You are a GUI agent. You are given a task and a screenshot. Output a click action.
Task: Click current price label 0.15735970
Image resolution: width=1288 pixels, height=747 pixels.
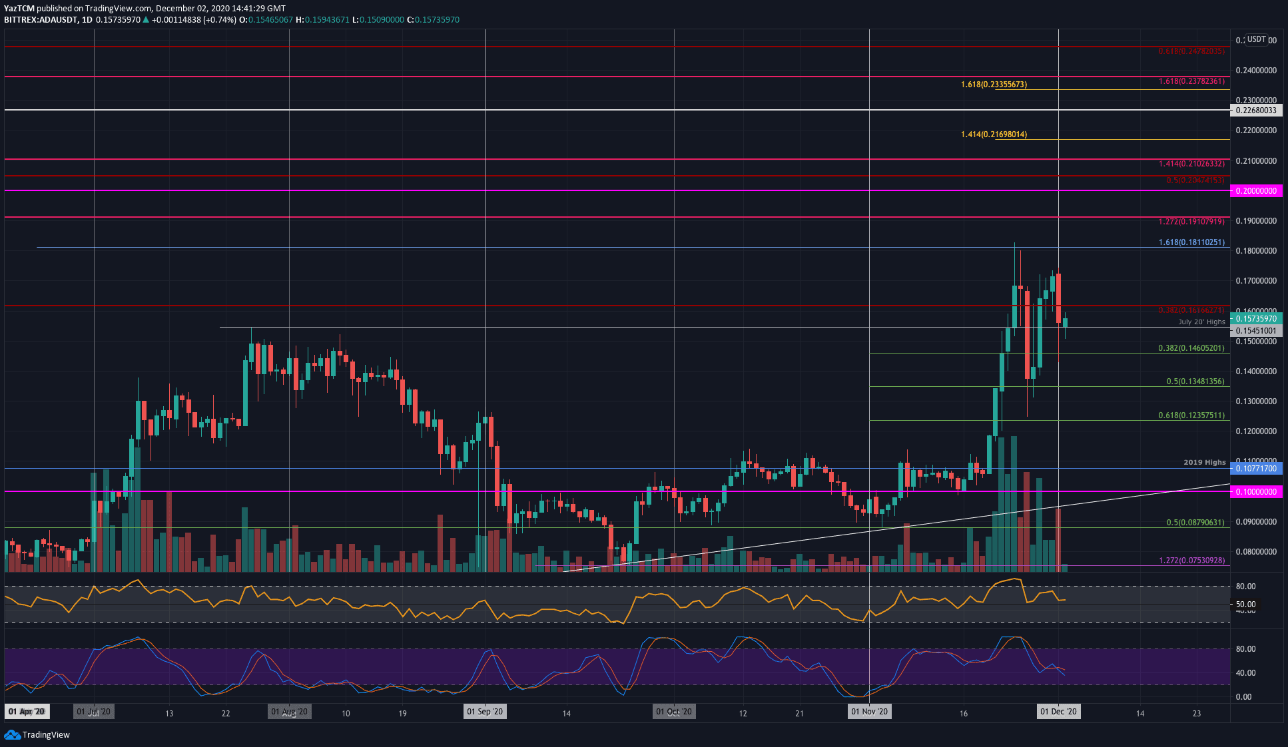(x=1256, y=319)
